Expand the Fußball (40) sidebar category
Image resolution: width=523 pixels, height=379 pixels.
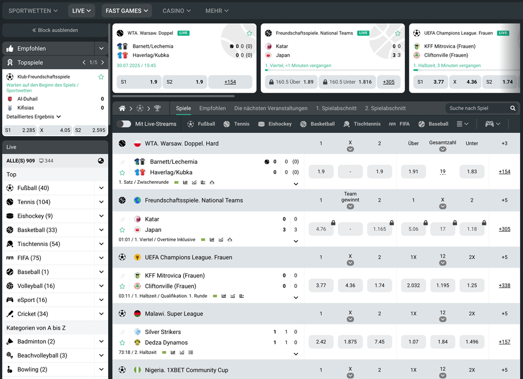(101, 188)
